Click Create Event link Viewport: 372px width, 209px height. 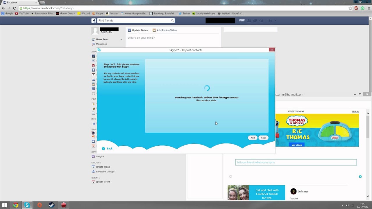click(x=103, y=182)
